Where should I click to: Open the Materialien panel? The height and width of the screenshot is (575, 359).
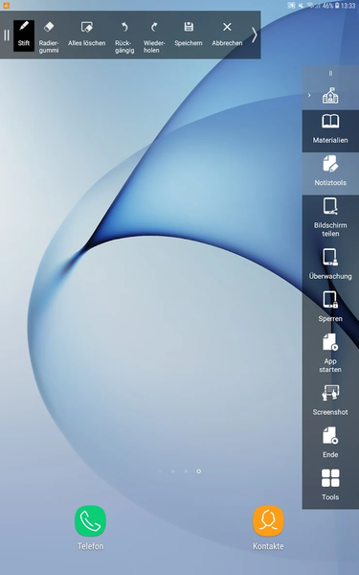tap(330, 131)
